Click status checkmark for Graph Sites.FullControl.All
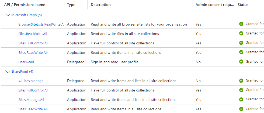This screenshot has height=113, width=264. pos(241,43)
